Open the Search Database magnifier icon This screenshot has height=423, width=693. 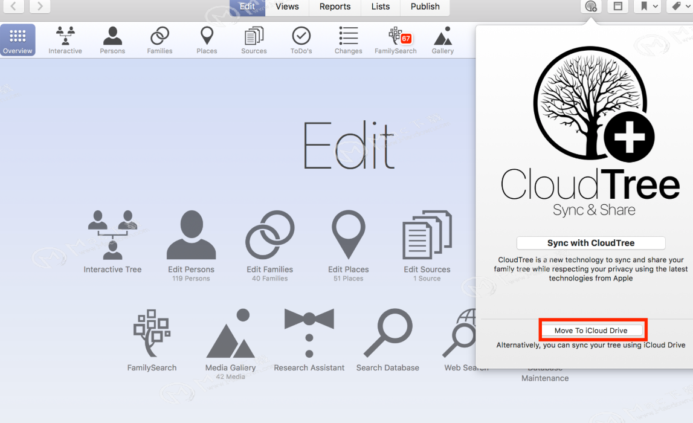(x=388, y=334)
